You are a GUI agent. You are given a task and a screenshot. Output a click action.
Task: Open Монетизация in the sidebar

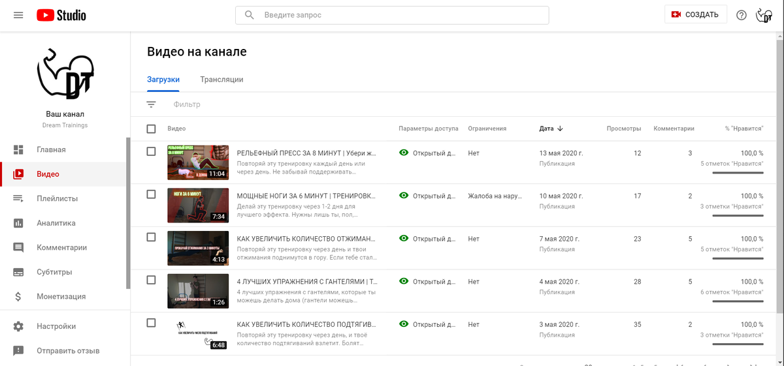click(63, 297)
